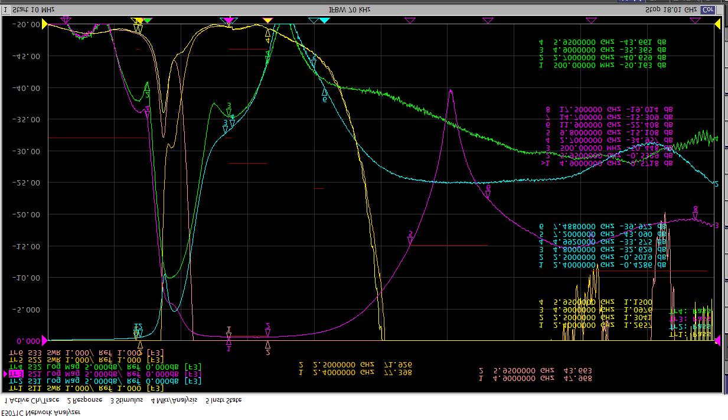Click the IFBW 70 kHz readout
This screenshot has width=728, height=420.
350,10
